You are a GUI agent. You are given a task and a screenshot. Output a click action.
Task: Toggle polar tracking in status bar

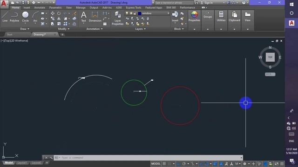coord(184,164)
